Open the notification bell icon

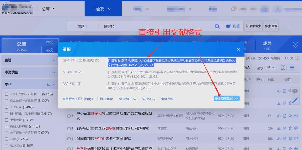pos(233,9)
